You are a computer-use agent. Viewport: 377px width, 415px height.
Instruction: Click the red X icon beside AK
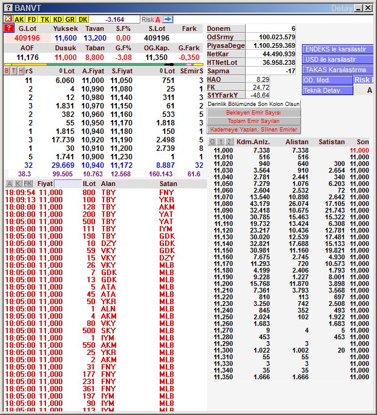pyautogui.click(x=8, y=19)
